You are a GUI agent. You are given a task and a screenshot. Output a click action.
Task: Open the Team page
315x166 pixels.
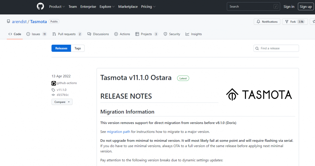point(73,7)
